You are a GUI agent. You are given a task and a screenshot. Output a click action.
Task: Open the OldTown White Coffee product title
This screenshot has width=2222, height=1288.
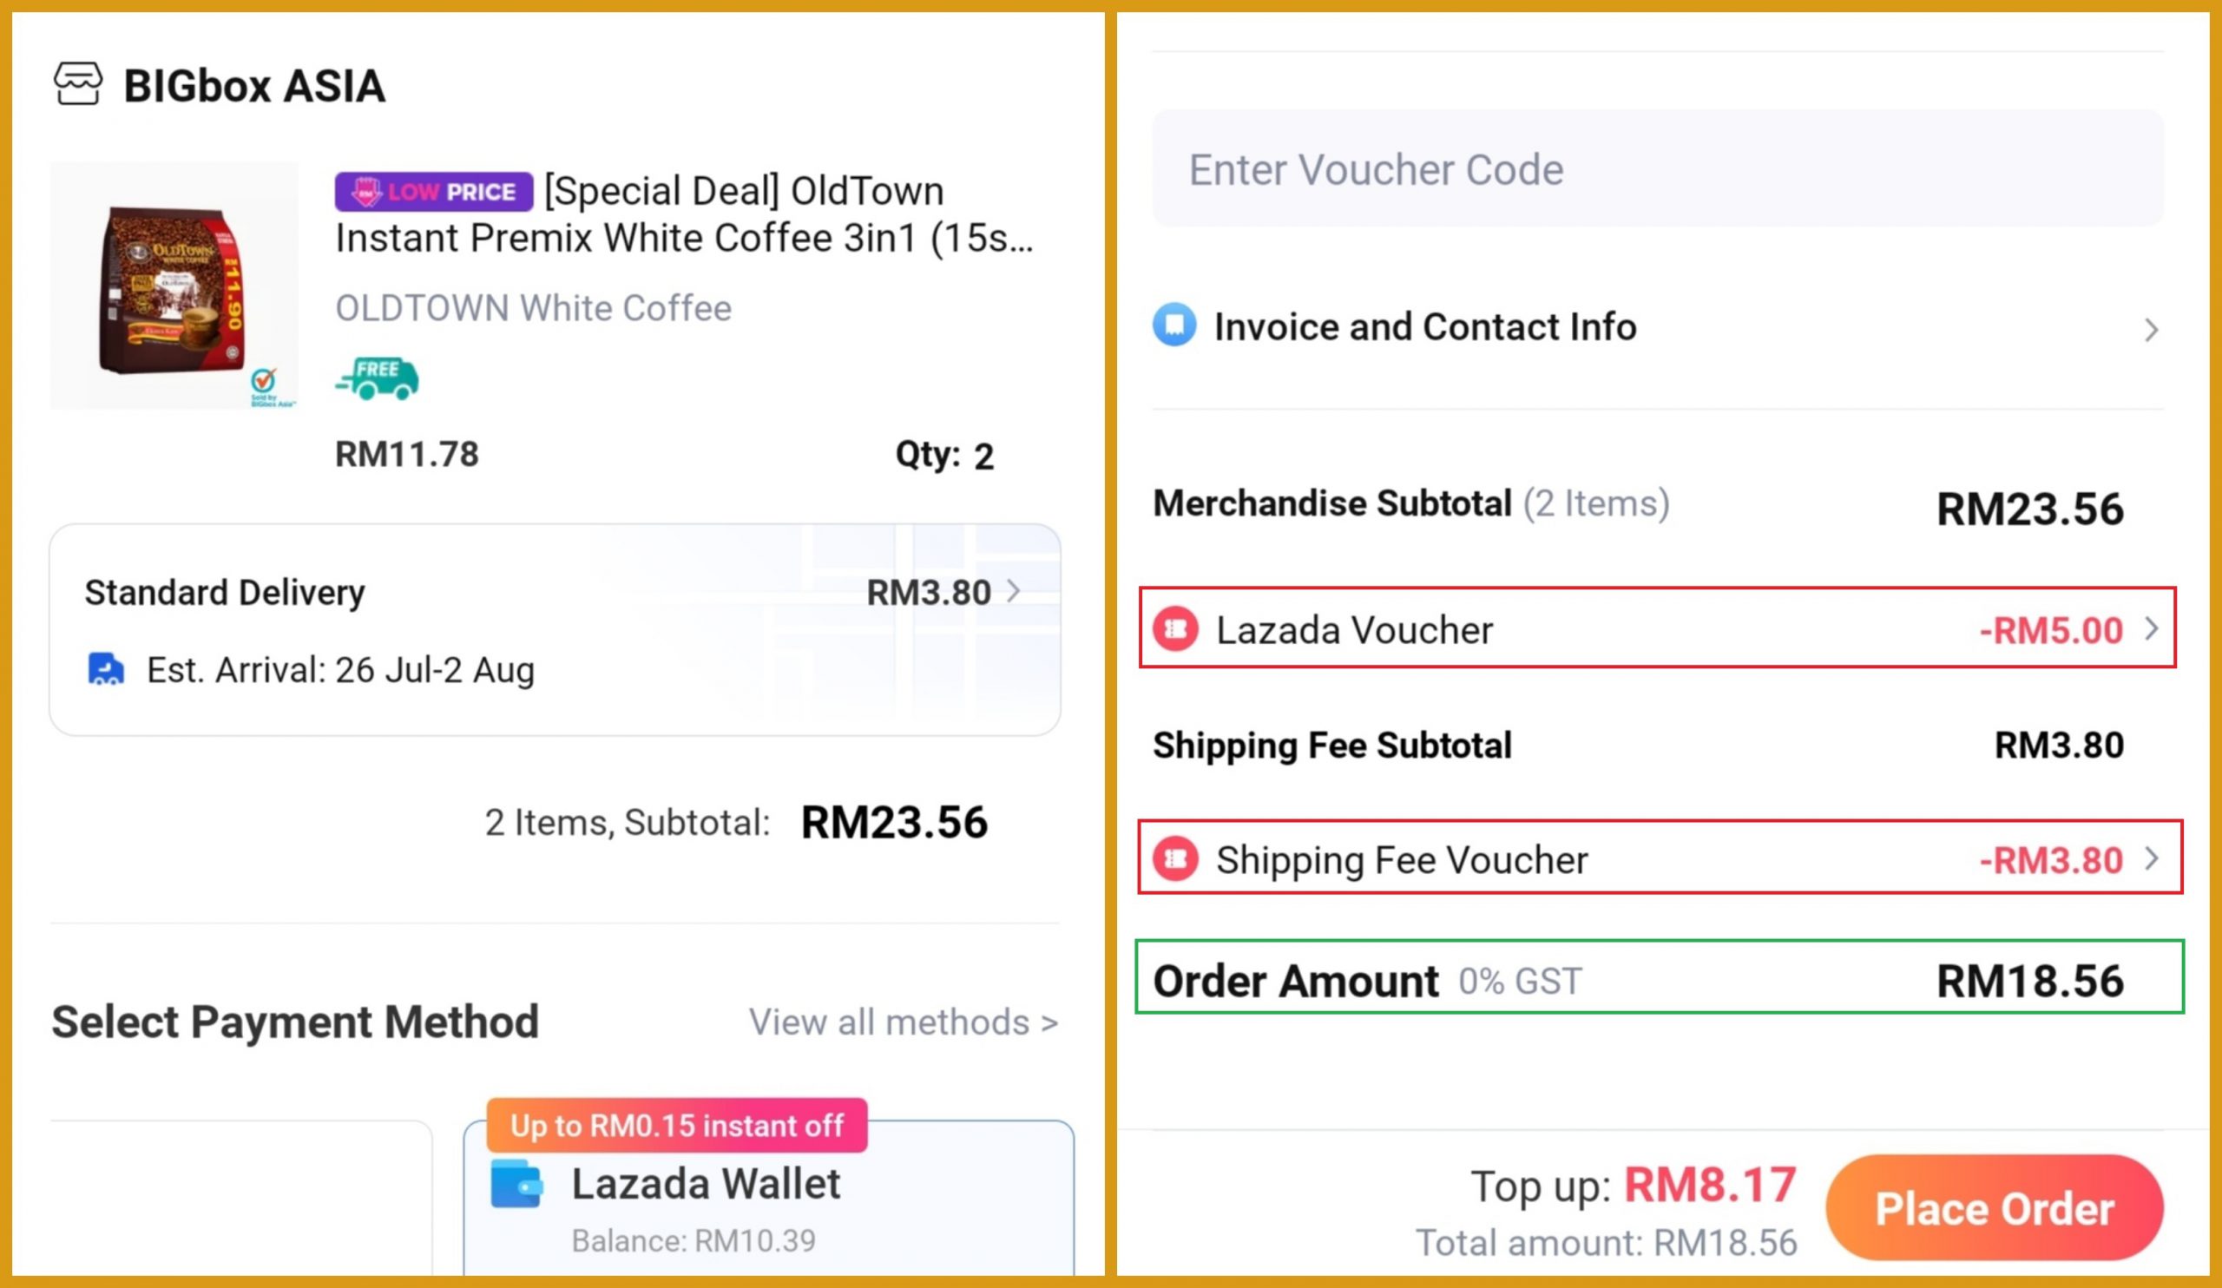click(684, 215)
